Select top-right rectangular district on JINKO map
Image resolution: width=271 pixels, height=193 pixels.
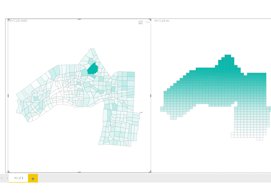pyautogui.click(x=131, y=74)
